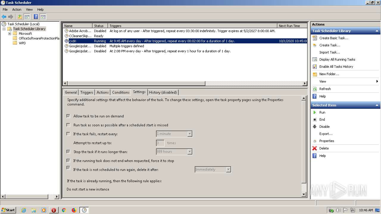The width and height of the screenshot is (381, 214).
Task: Click the black End square icon
Action: coord(315,119)
